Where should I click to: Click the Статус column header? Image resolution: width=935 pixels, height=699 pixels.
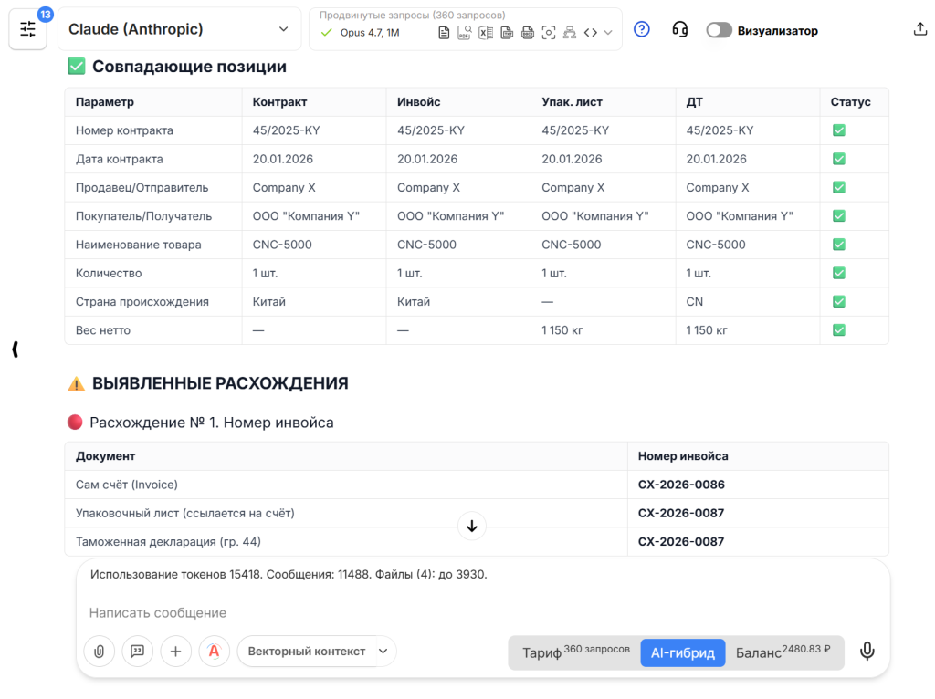point(850,102)
